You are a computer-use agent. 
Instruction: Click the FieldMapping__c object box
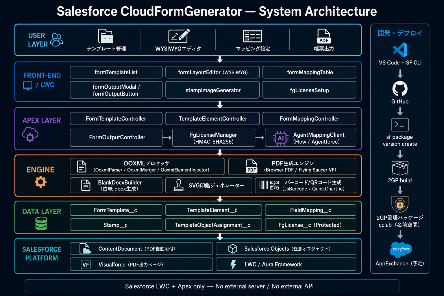[310, 210]
